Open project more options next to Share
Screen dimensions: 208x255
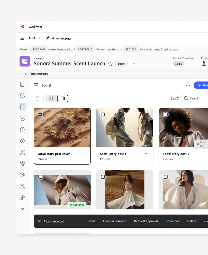pyautogui.click(x=132, y=63)
